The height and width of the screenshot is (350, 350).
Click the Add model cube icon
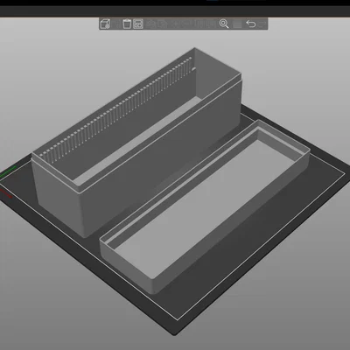[105, 24]
